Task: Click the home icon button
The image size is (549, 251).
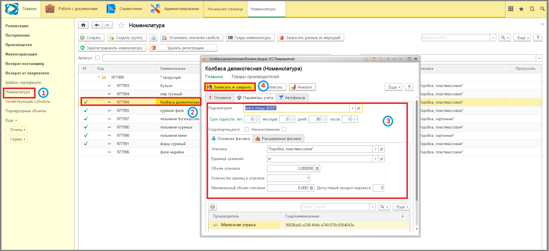Action: click(x=83, y=25)
